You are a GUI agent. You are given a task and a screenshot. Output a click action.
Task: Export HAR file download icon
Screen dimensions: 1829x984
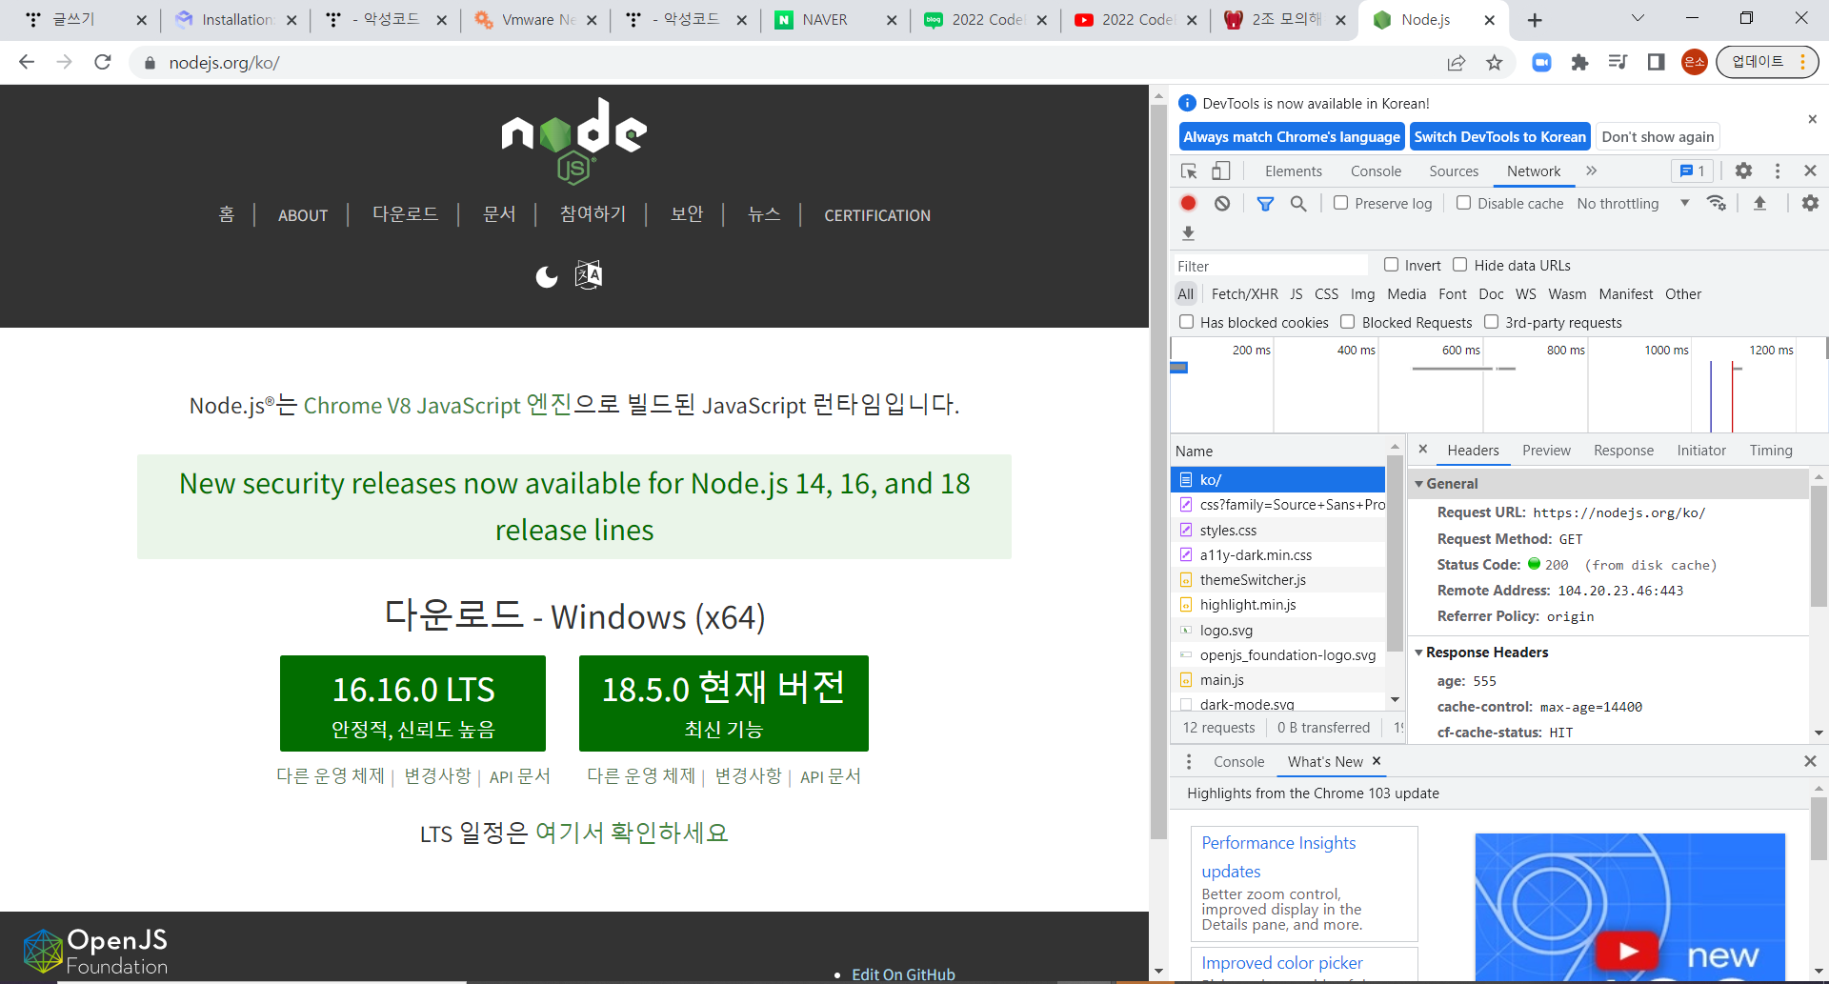(1188, 233)
